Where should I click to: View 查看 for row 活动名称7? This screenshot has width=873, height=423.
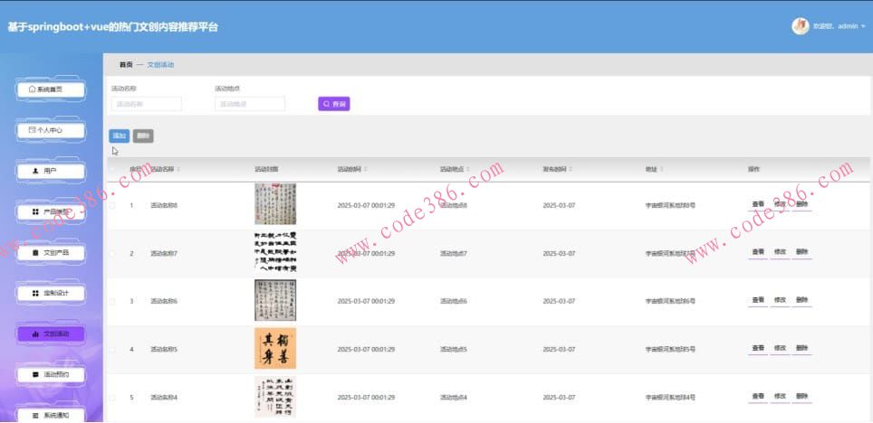[758, 252]
